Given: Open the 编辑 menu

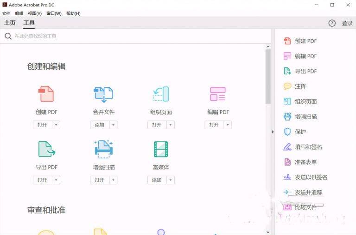Looking at the screenshot, I should pos(19,13).
